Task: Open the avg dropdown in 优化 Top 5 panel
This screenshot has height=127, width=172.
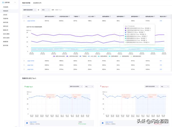Action: click(89, 87)
